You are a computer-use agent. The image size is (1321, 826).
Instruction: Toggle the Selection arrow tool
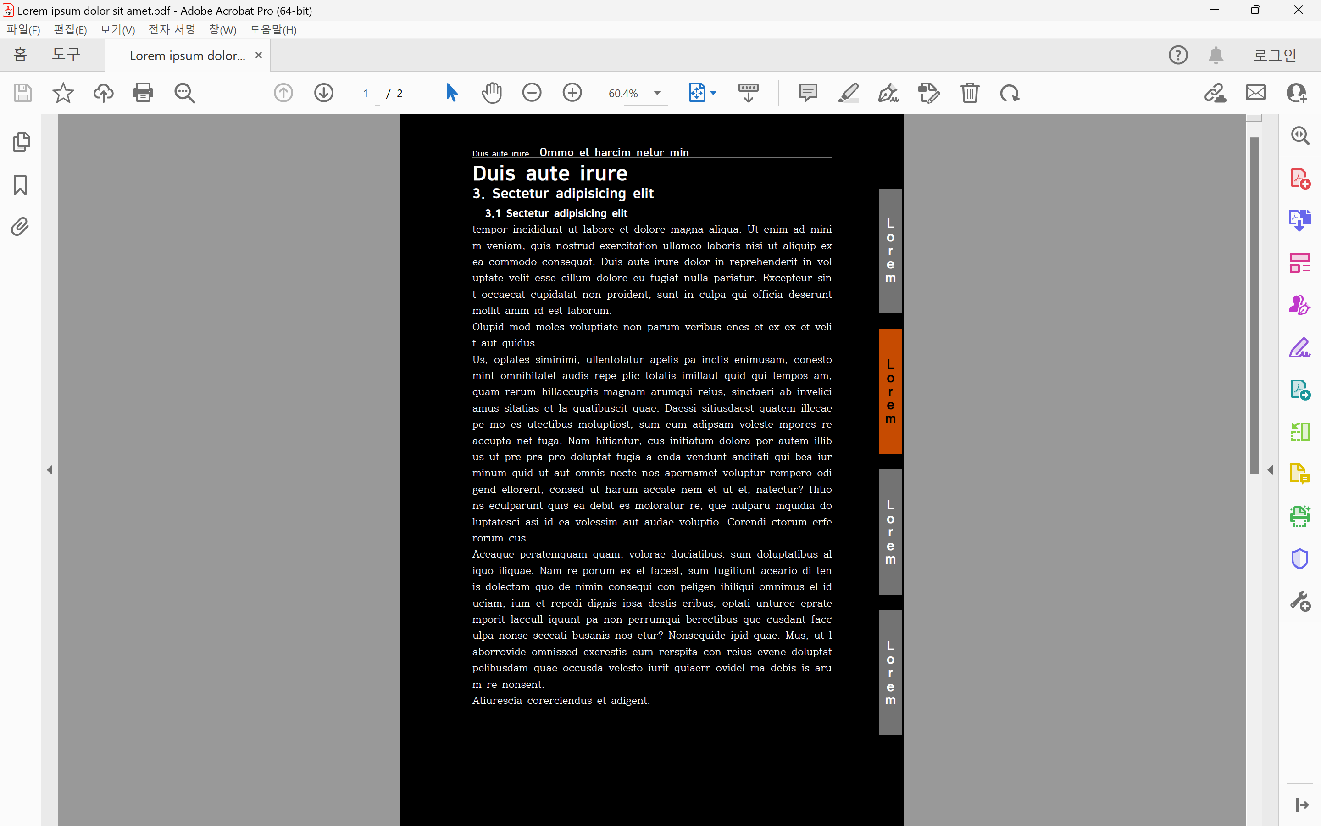[451, 93]
